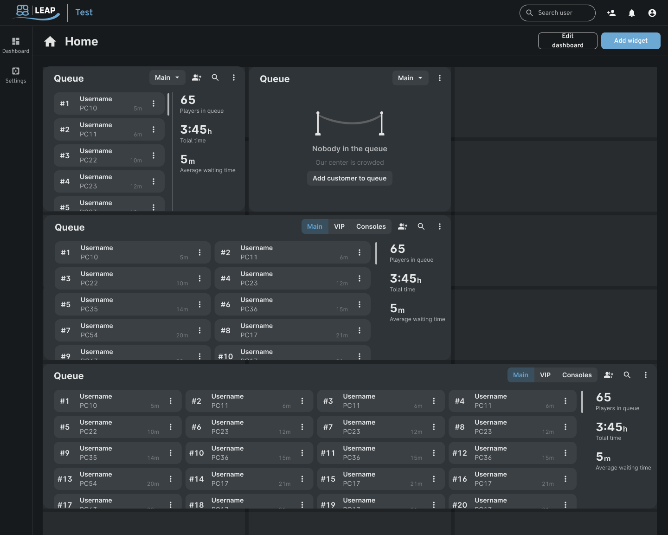
Task: Click add player icon in bottom Queue widget
Action: (608, 375)
